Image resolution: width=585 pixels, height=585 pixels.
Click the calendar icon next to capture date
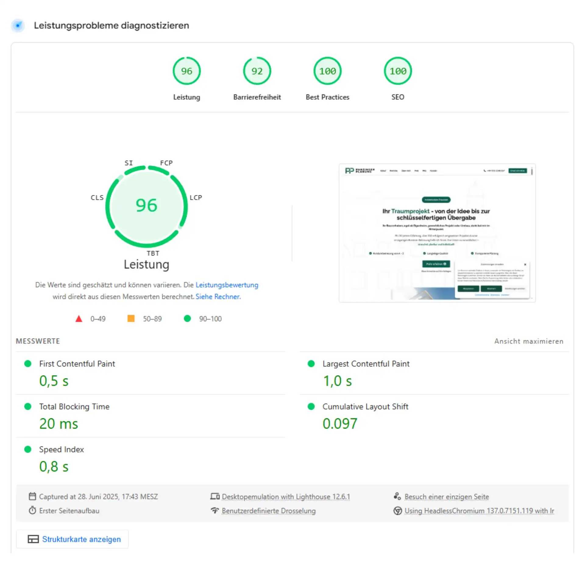[x=32, y=497]
